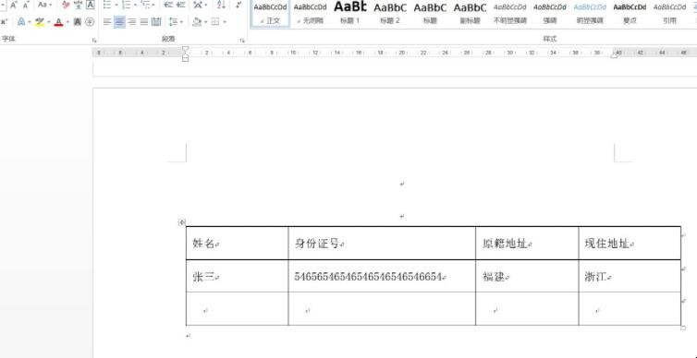Image resolution: width=697 pixels, height=358 pixels.
Task: Apply a bulleted list
Action: (106, 6)
